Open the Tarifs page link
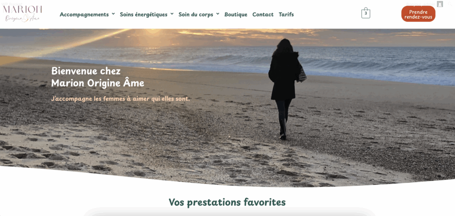The image size is (455, 216). (287, 14)
